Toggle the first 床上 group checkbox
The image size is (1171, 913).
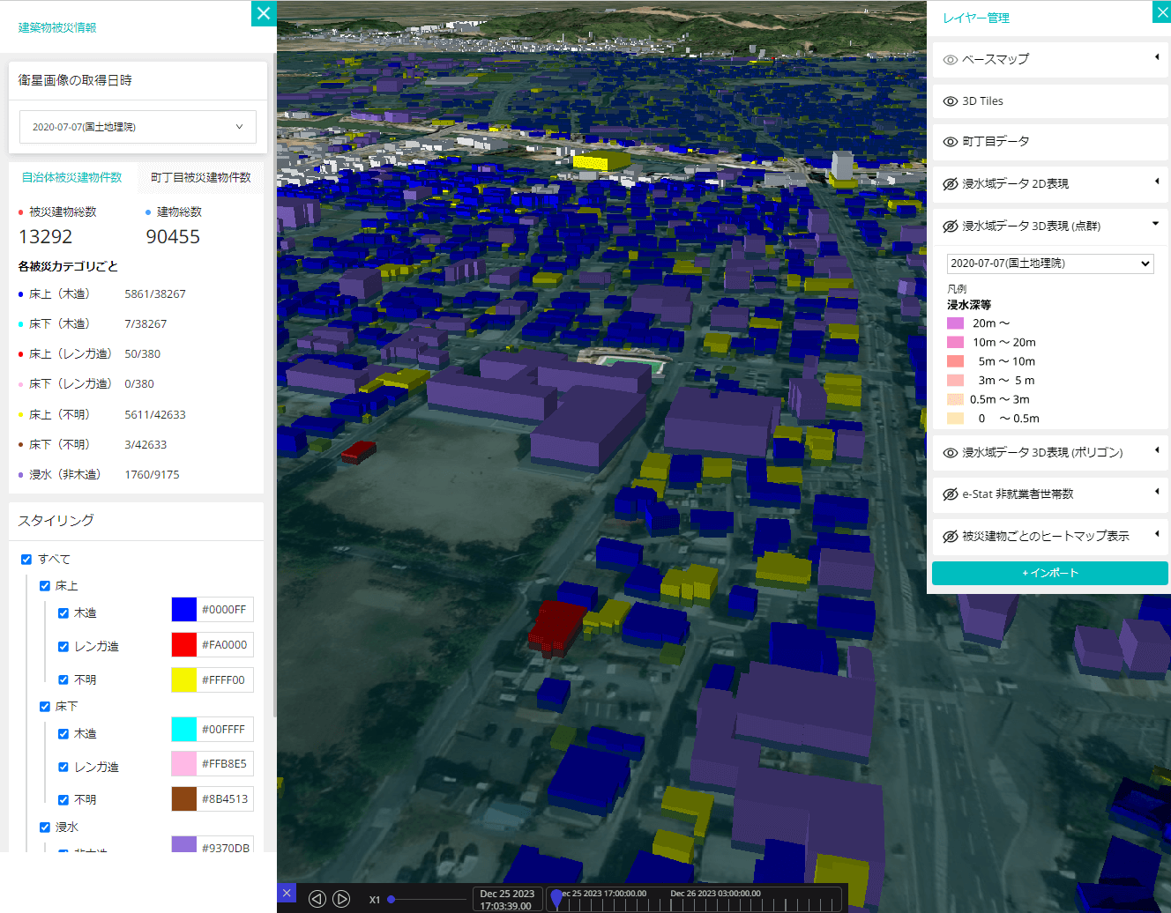coord(45,586)
